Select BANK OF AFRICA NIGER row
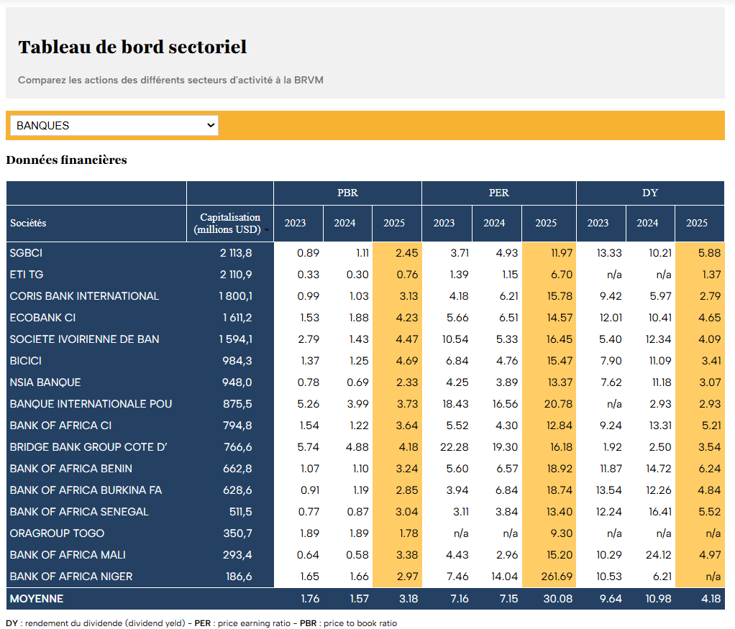The width and height of the screenshot is (735, 629). (71, 577)
